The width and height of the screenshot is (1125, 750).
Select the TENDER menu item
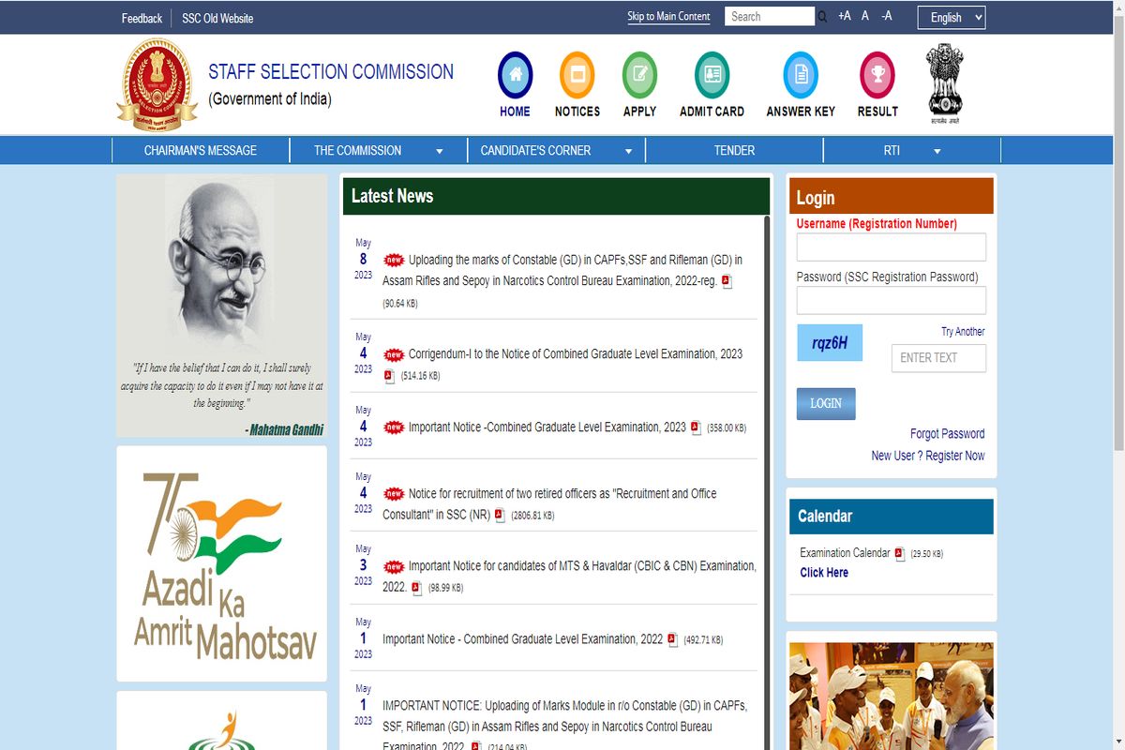tap(734, 151)
